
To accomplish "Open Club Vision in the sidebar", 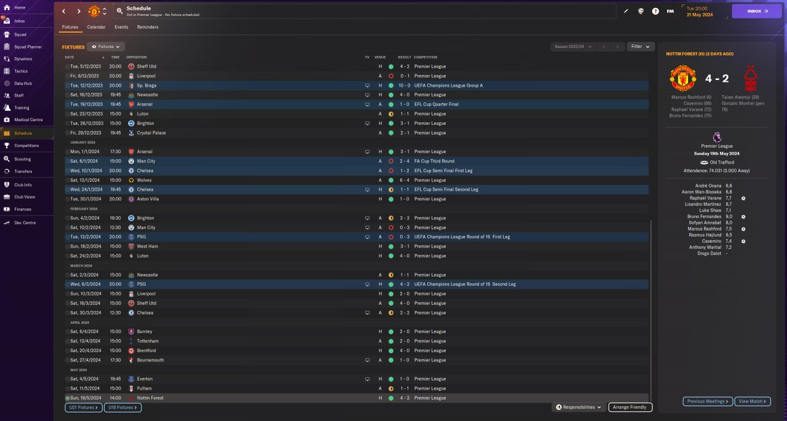I will coord(25,197).
